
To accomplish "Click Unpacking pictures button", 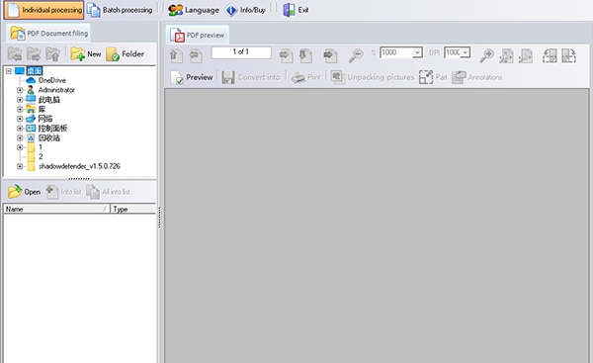I will (x=373, y=77).
